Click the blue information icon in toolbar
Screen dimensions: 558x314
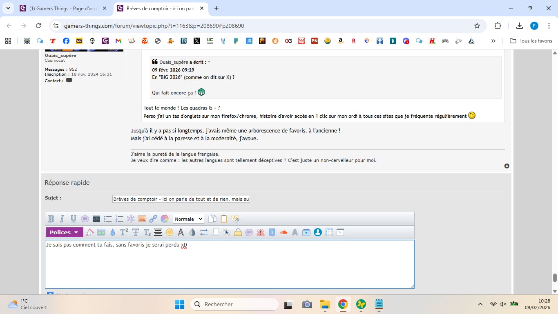point(272,232)
